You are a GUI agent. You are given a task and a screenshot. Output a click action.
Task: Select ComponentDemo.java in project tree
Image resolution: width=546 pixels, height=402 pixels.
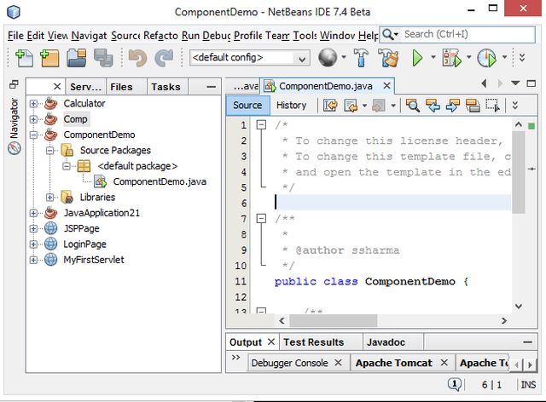pyautogui.click(x=160, y=181)
